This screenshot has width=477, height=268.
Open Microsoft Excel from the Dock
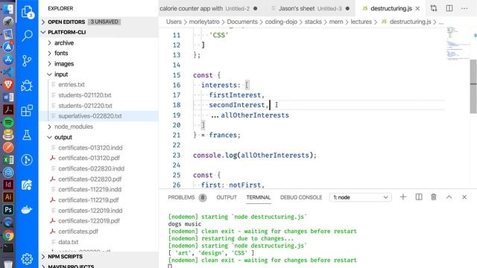8,160
